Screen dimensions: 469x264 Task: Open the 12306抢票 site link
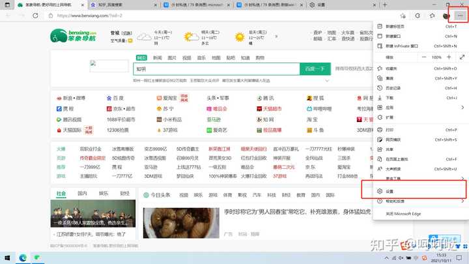tap(117, 130)
